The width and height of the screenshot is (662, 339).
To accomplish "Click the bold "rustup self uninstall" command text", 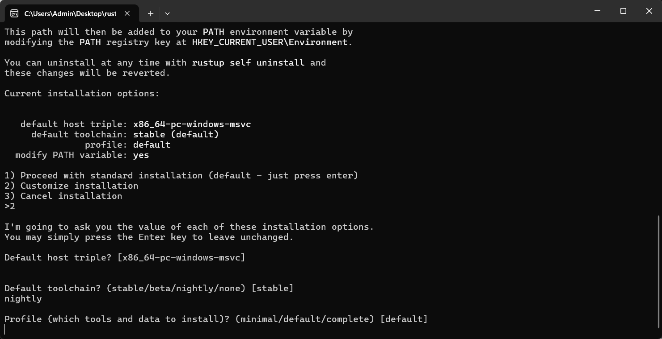I will (x=248, y=63).
